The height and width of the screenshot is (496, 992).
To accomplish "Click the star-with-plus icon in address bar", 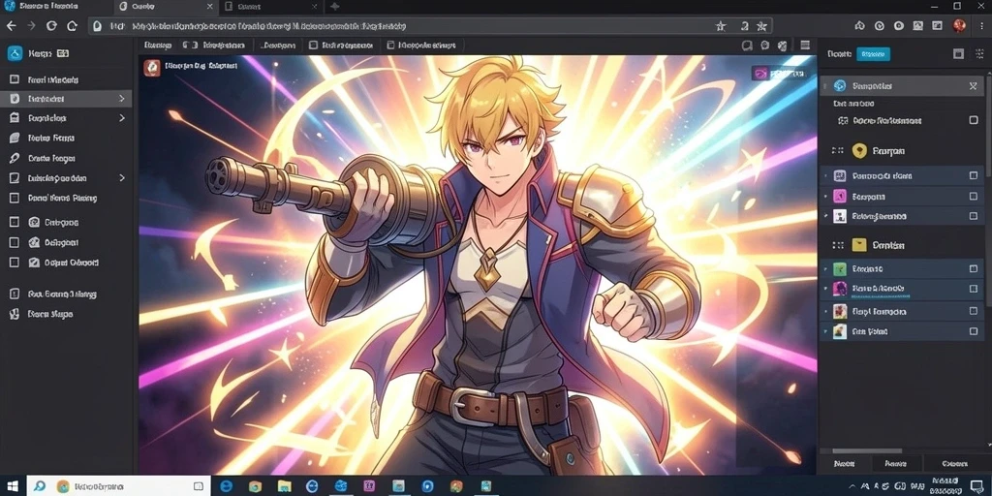I will [x=761, y=26].
